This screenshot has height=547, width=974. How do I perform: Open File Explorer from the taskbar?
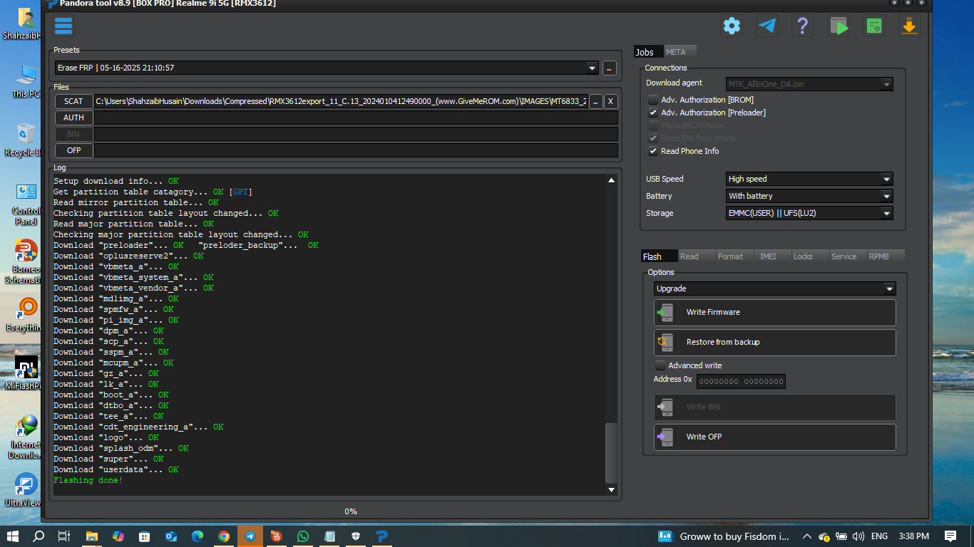92,536
